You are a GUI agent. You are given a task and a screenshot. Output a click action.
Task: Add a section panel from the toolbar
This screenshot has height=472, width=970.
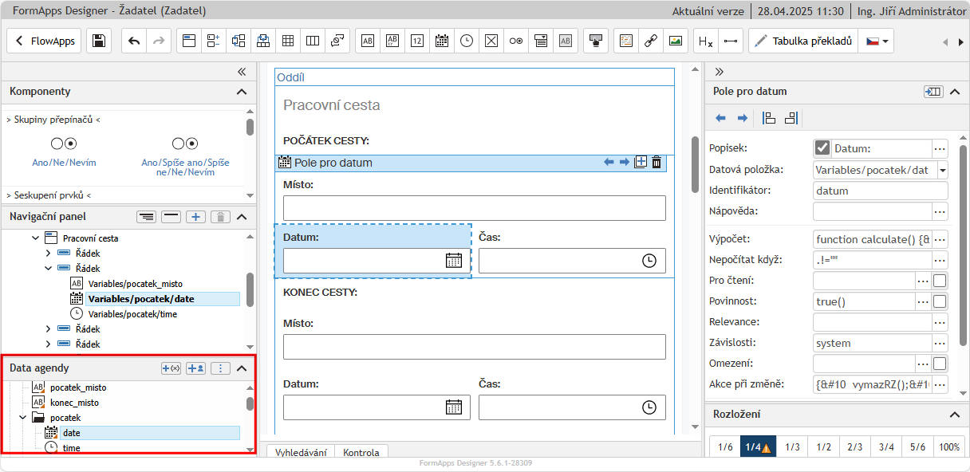point(189,41)
